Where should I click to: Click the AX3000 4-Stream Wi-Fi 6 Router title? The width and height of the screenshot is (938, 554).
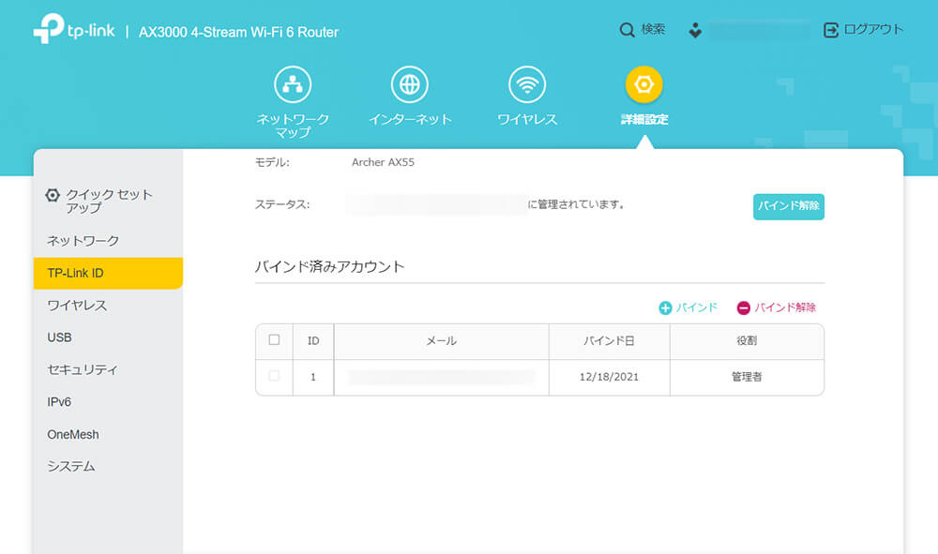click(x=238, y=32)
